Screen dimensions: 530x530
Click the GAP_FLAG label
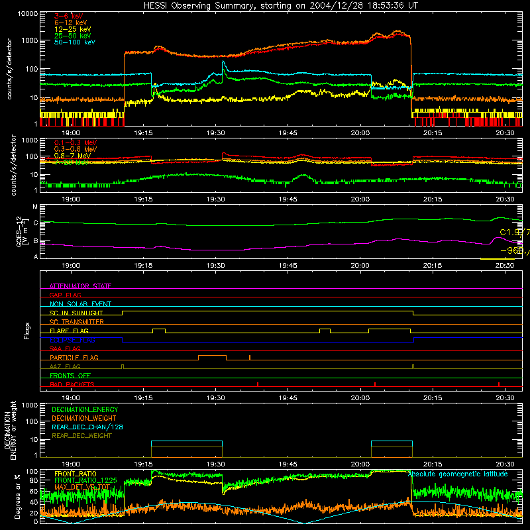(x=65, y=295)
